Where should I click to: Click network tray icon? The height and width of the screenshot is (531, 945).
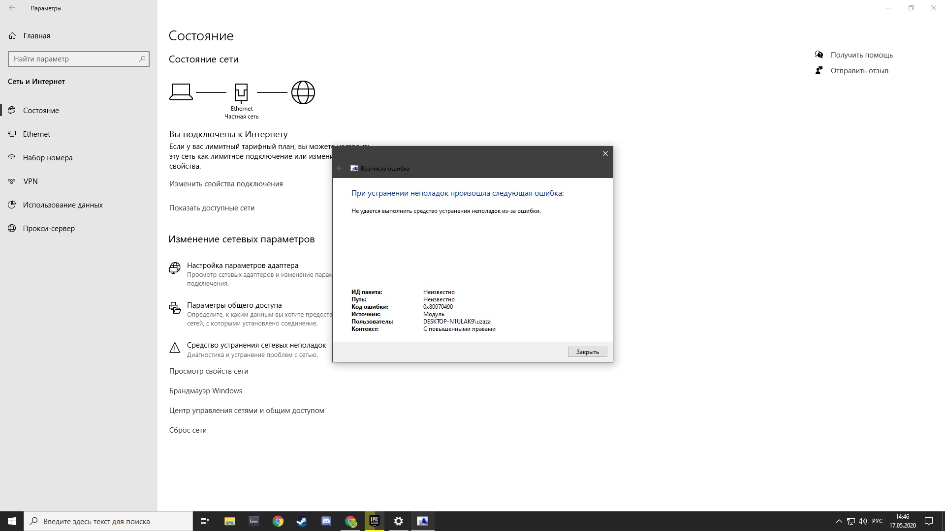851,521
